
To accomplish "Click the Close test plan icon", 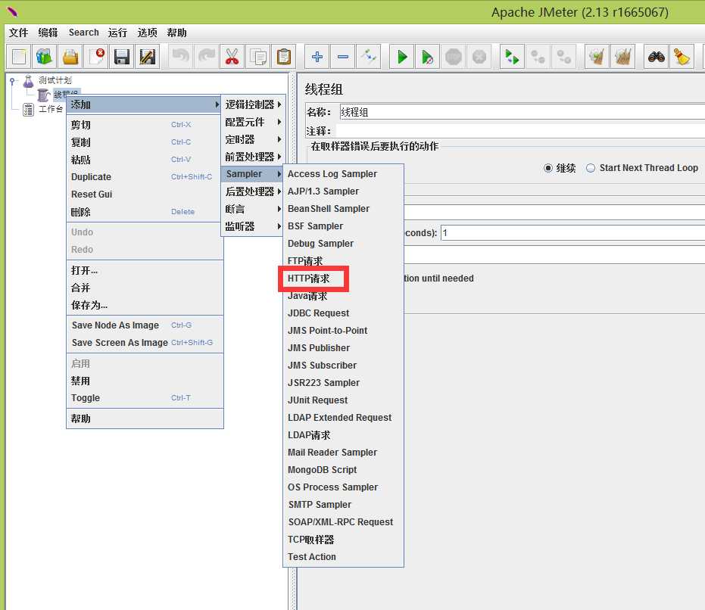I will (x=96, y=57).
